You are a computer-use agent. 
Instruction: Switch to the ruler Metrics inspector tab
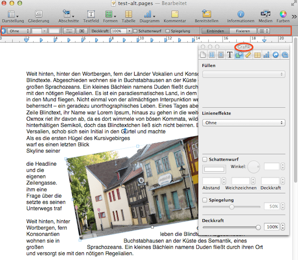[x=248, y=54]
